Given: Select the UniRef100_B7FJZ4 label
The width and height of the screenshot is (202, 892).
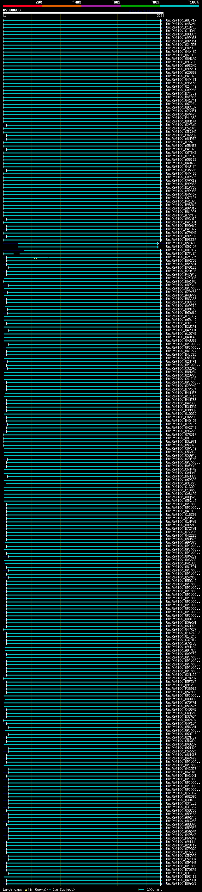Looking at the screenshot, I should click(181, 253).
